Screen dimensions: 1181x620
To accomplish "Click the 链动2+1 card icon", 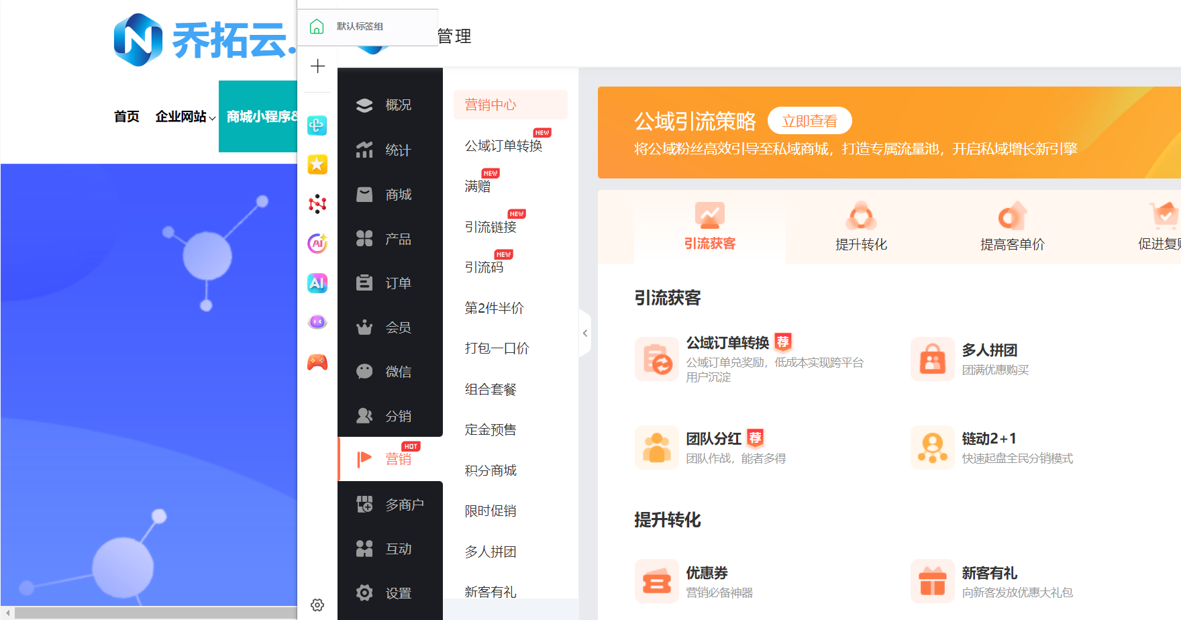I will pos(933,448).
